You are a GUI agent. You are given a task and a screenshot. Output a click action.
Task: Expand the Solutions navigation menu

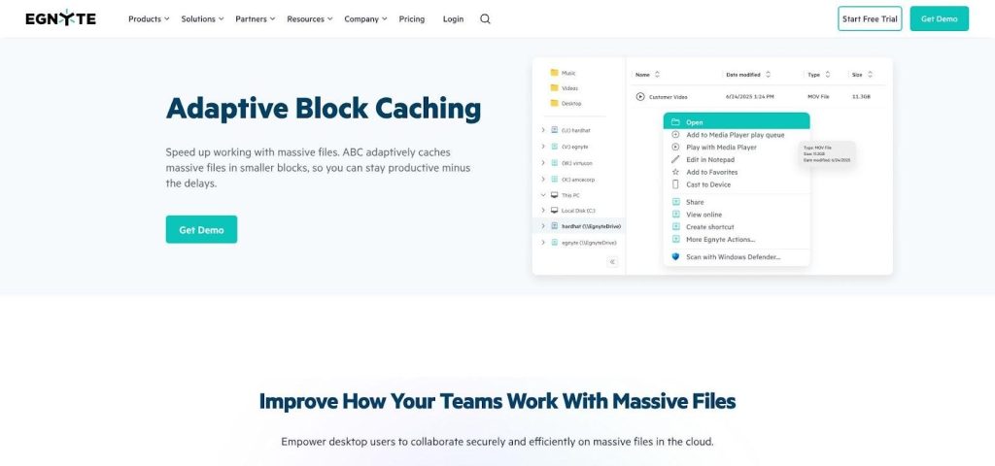[x=202, y=18]
